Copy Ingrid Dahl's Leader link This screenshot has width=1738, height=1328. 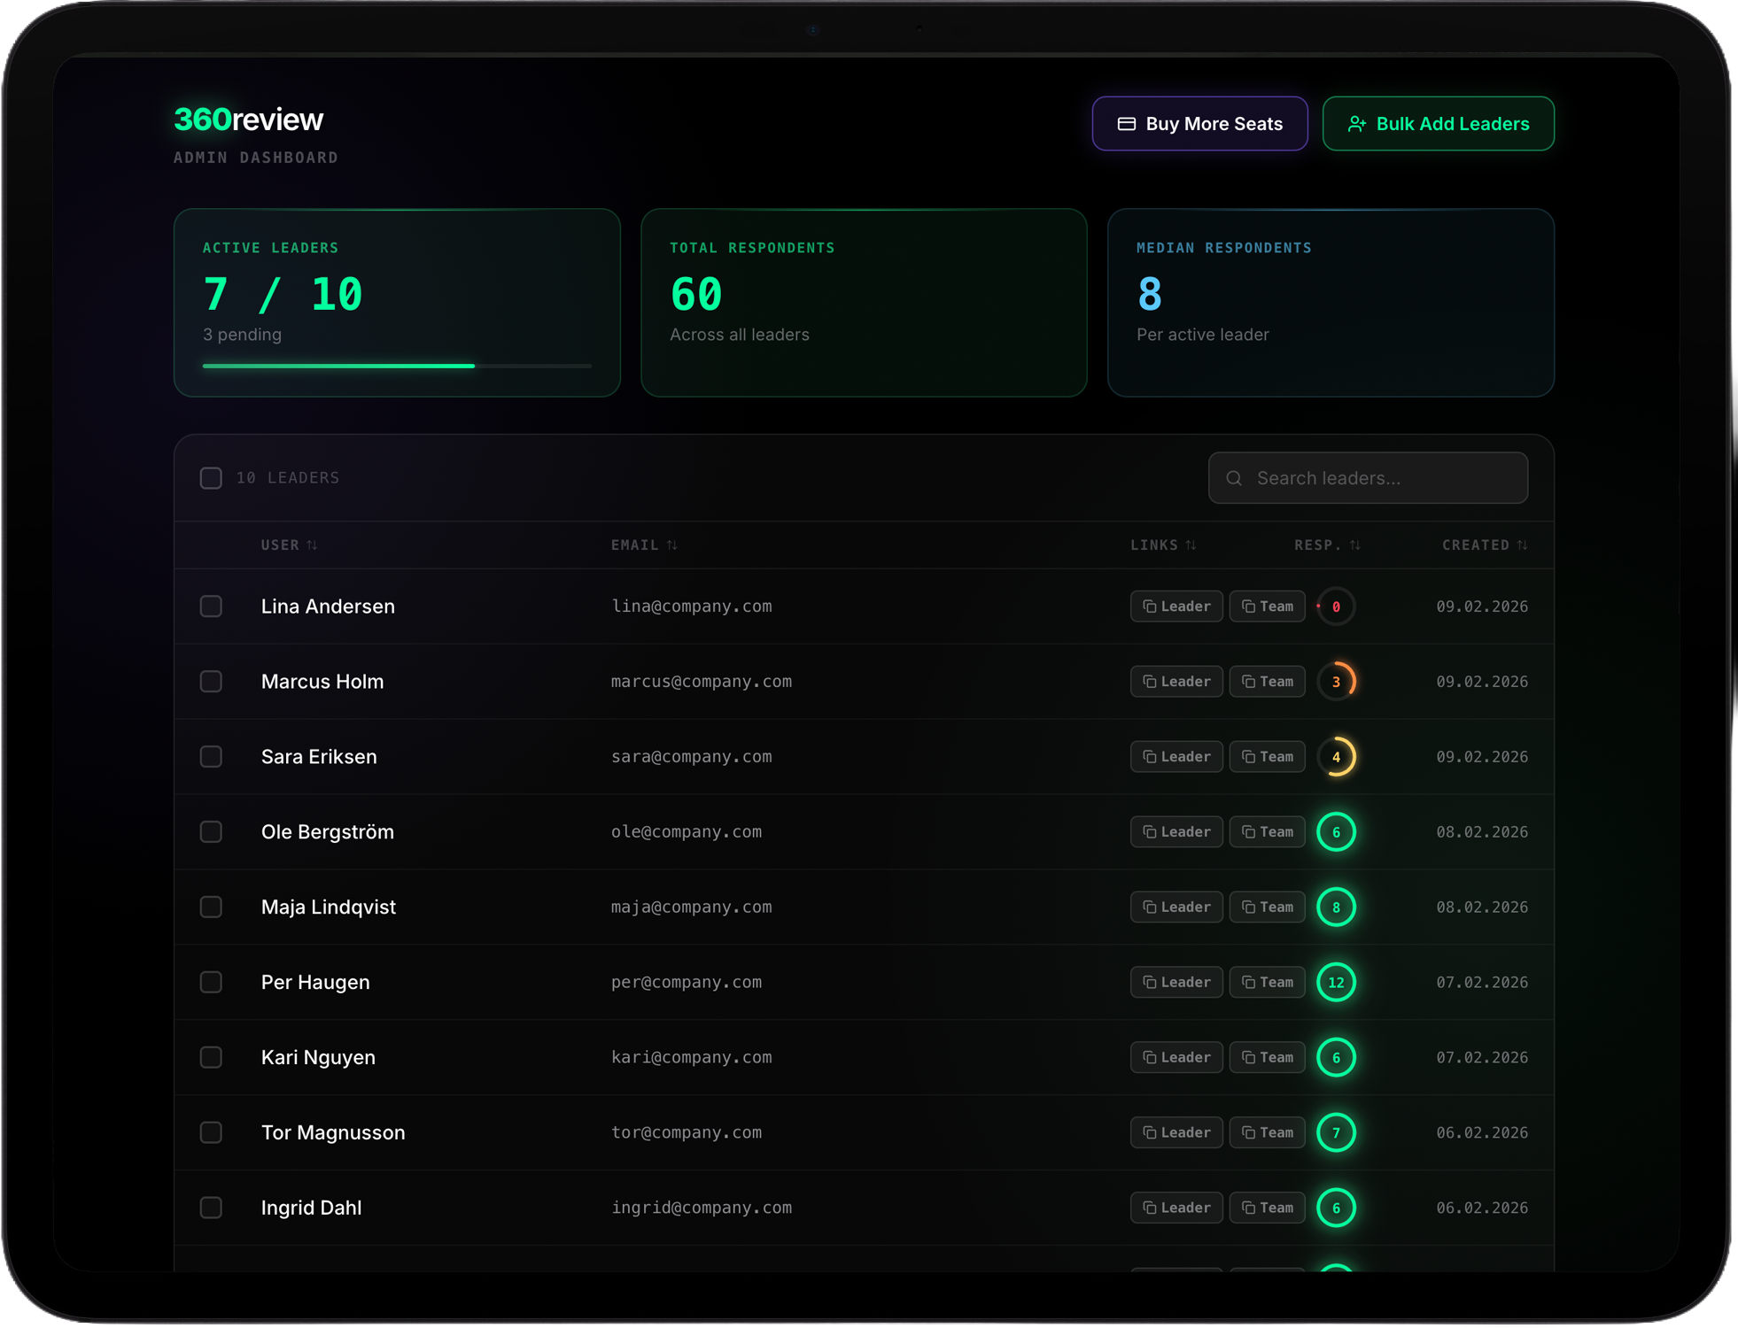point(1175,1208)
